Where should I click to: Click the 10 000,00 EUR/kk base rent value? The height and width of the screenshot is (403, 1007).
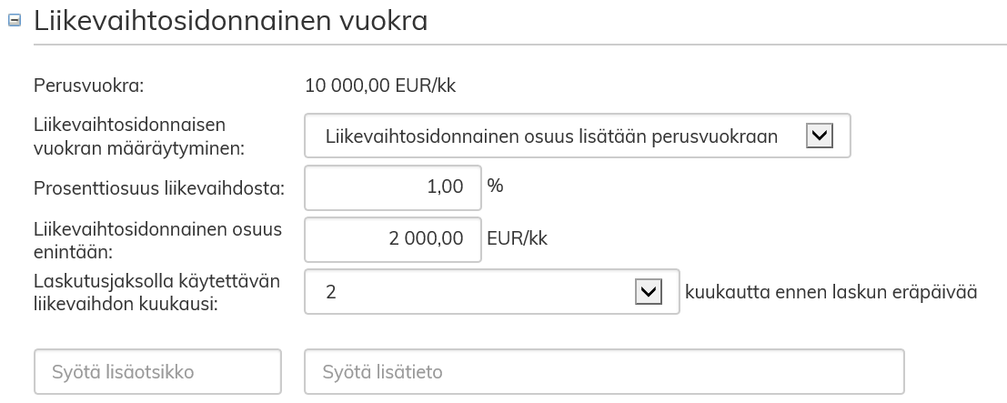point(380,86)
